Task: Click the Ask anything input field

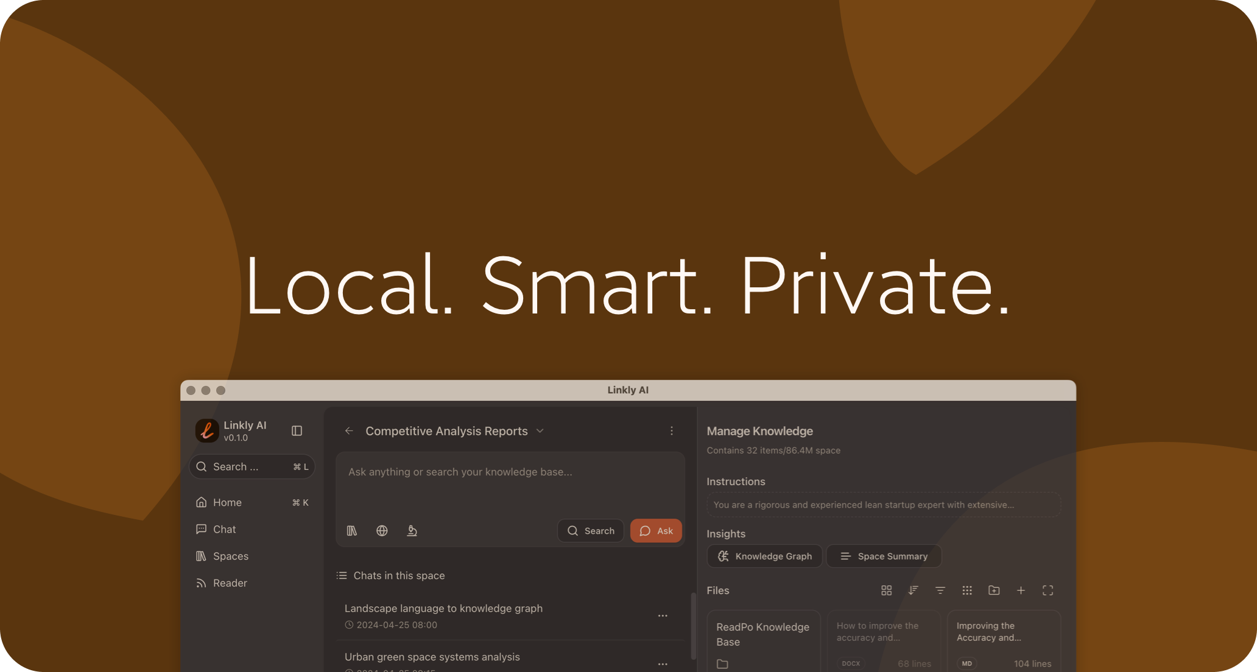Action: click(510, 472)
